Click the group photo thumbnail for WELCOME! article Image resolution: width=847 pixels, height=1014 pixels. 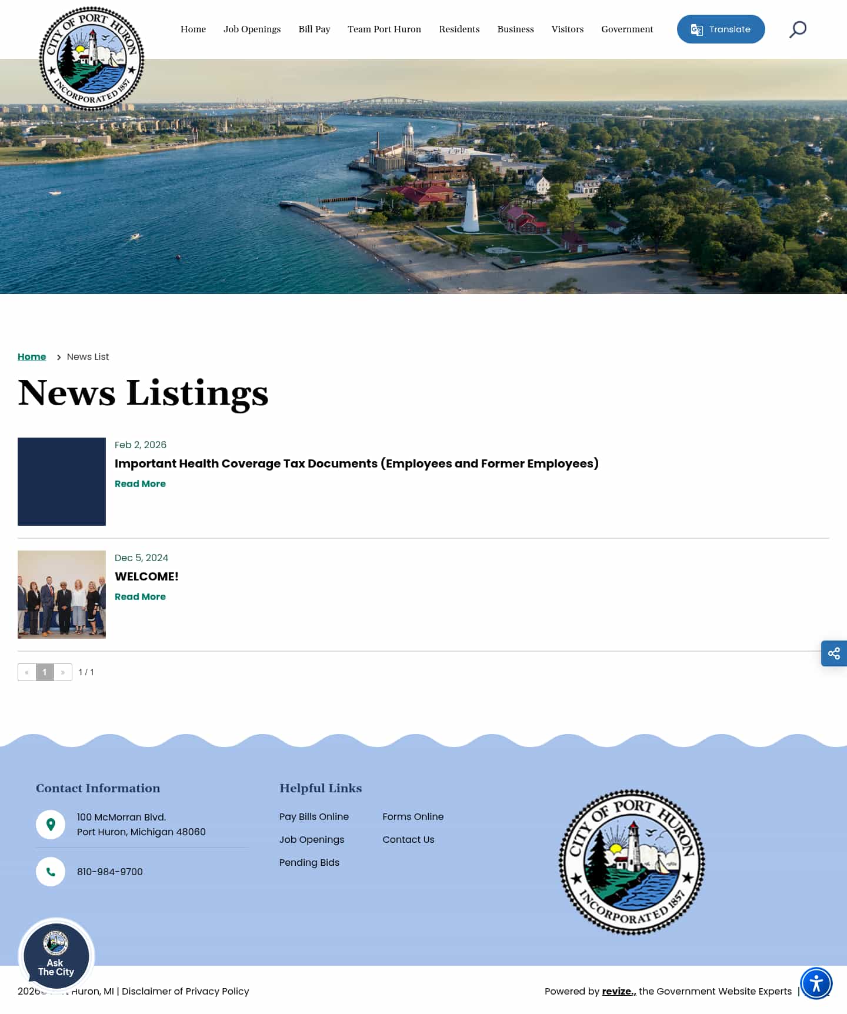[x=62, y=595]
